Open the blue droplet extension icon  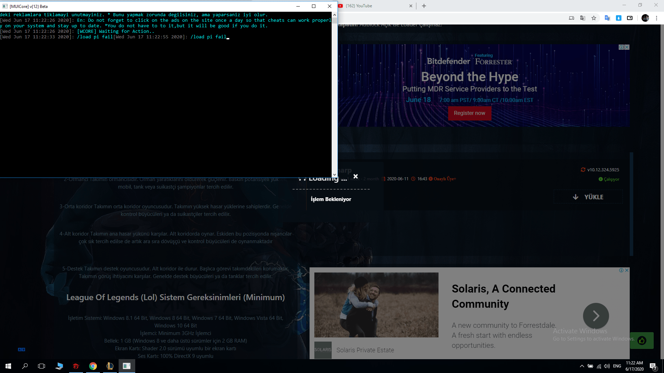coord(619,18)
